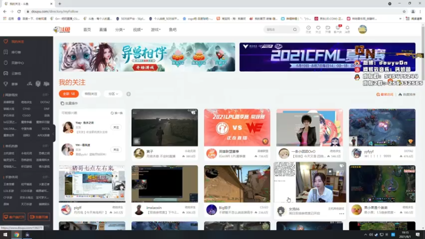Open the 客户端 icon with red badge

[338, 29]
